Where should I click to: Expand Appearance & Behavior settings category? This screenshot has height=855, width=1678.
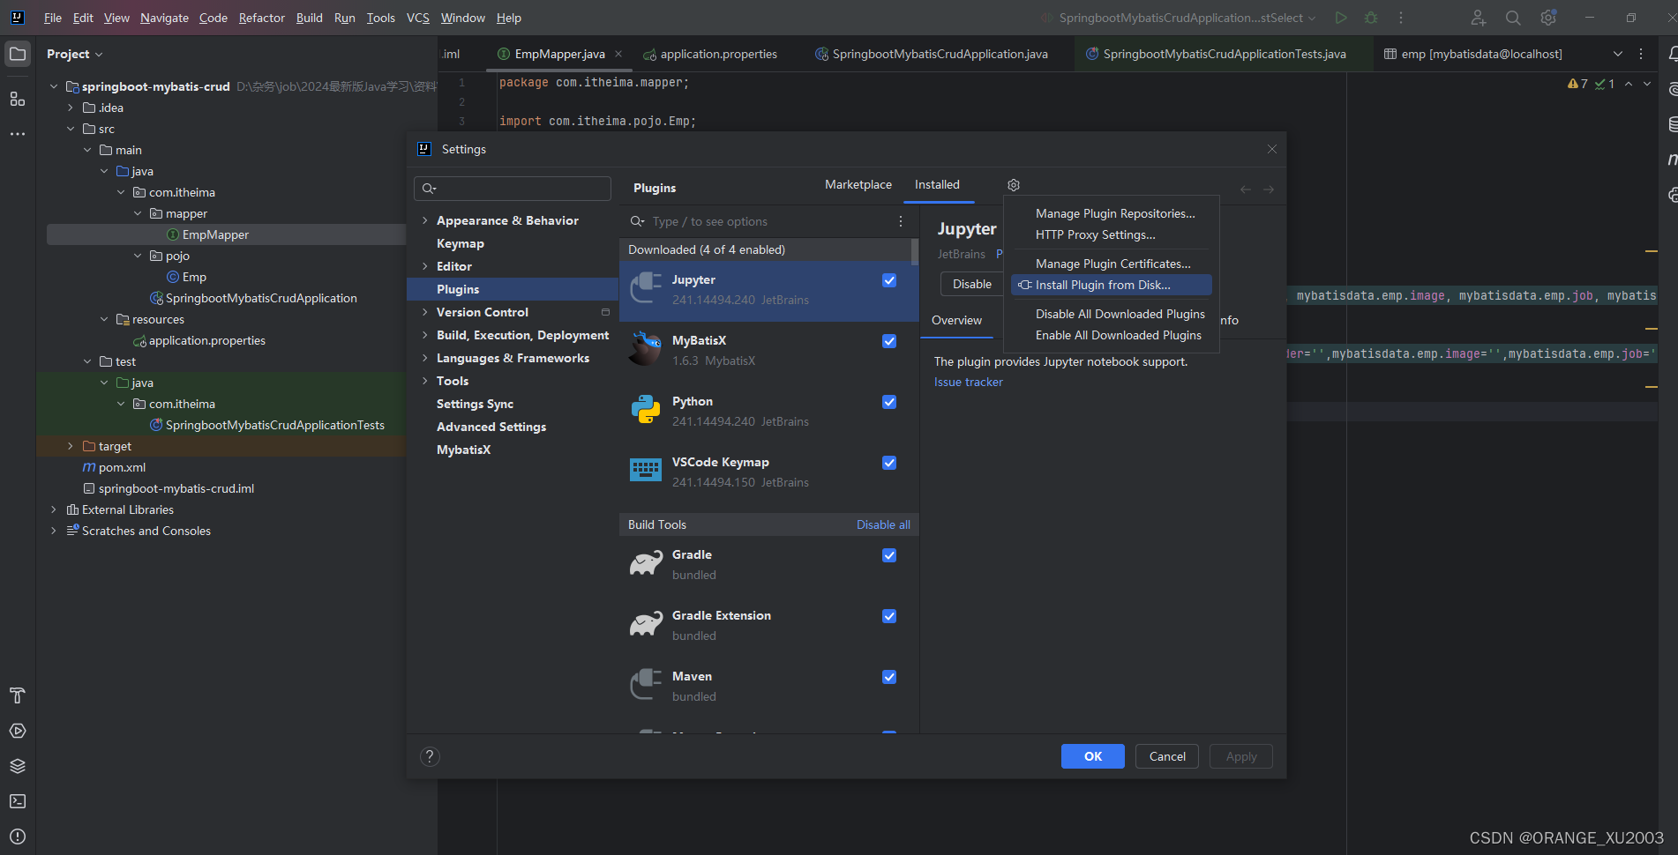[x=424, y=220]
